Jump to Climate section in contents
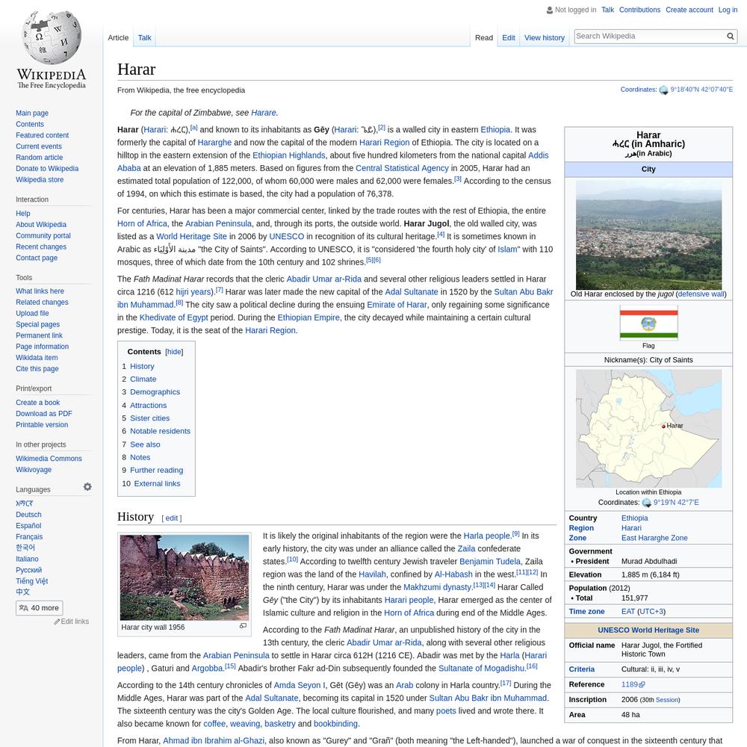Viewport: 747px width, 747px height. (143, 379)
